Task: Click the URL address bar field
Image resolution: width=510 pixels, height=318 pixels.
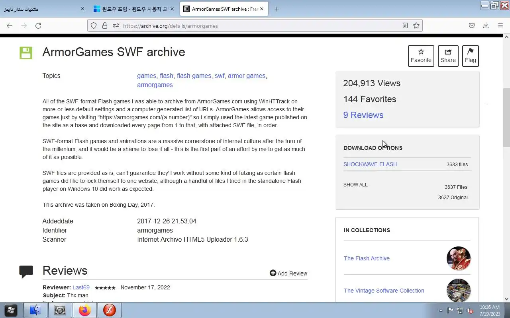Action: click(x=255, y=26)
